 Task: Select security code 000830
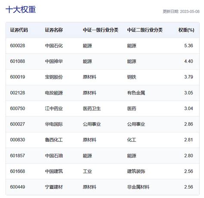pyautogui.click(x=18, y=140)
